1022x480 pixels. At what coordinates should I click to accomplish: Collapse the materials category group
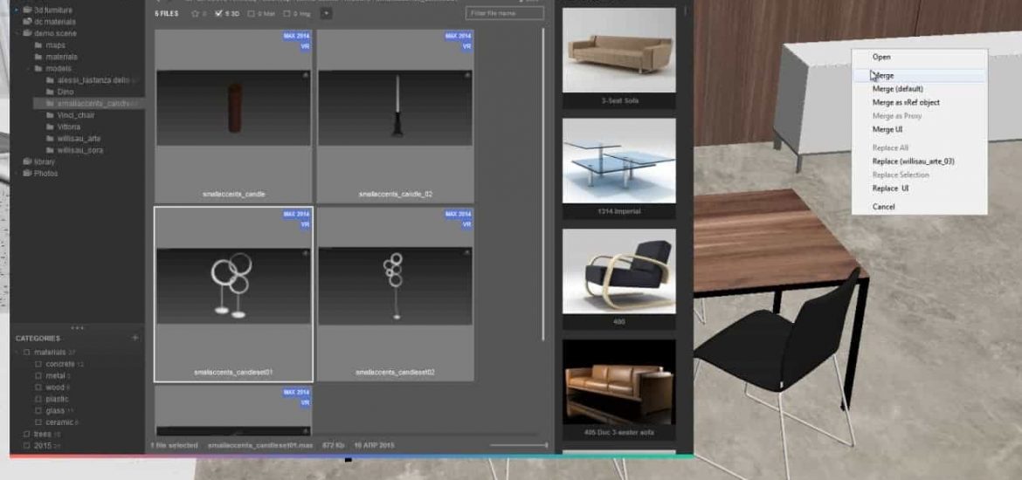pyautogui.click(x=17, y=353)
